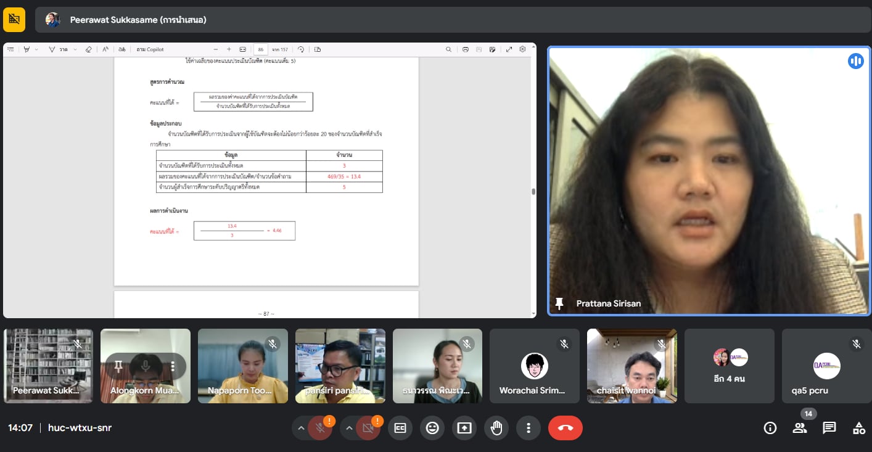This screenshot has height=452, width=872.
Task: Raise hand in the meeting
Action: click(496, 428)
